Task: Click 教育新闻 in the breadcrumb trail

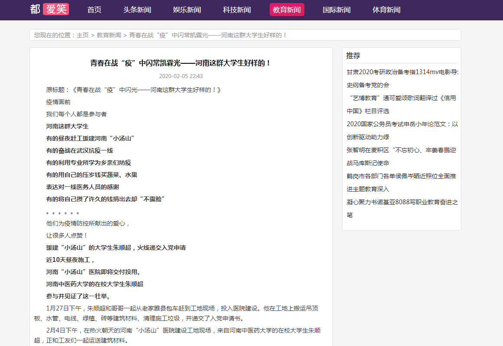Action: (x=109, y=35)
